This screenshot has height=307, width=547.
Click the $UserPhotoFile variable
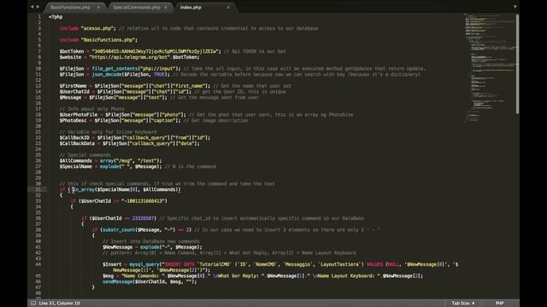point(79,114)
